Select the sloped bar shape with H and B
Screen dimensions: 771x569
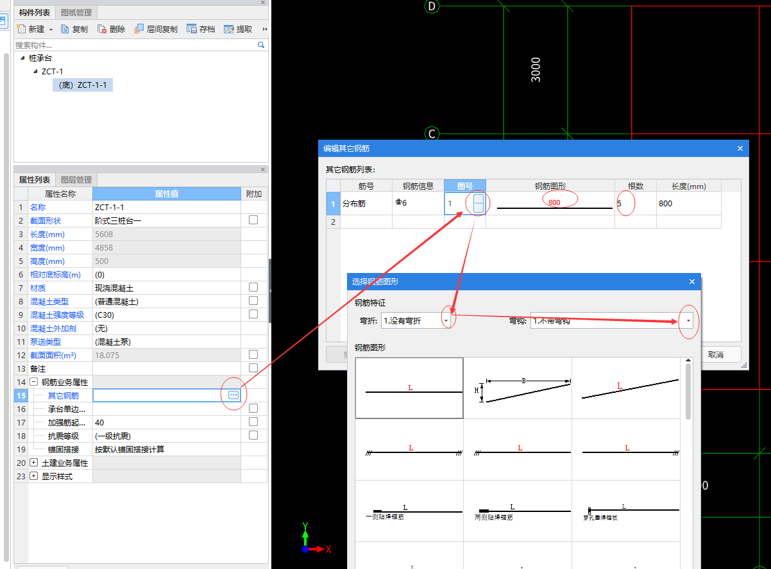pos(518,388)
